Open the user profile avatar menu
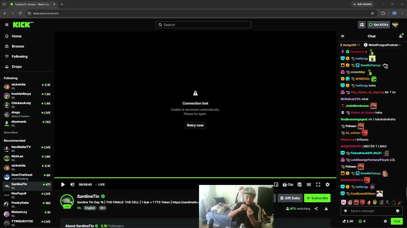The image size is (407, 228). pos(395,25)
